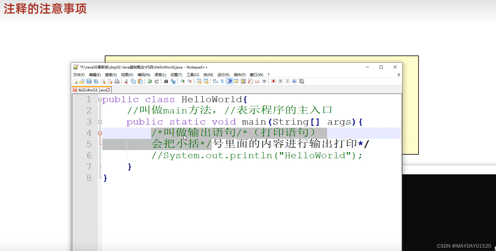
Task: Open the 编码(N) menu
Action: (144, 75)
